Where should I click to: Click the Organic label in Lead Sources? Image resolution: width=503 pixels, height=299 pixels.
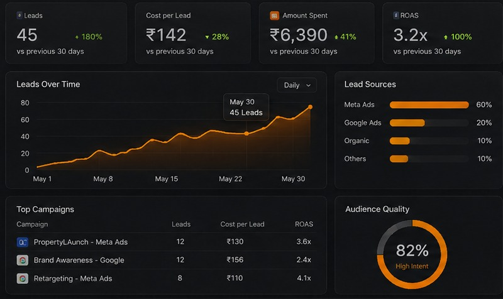point(357,141)
